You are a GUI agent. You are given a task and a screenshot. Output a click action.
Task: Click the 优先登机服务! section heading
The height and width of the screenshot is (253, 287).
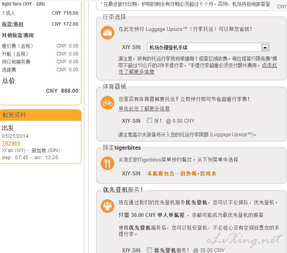pyautogui.click(x=123, y=190)
